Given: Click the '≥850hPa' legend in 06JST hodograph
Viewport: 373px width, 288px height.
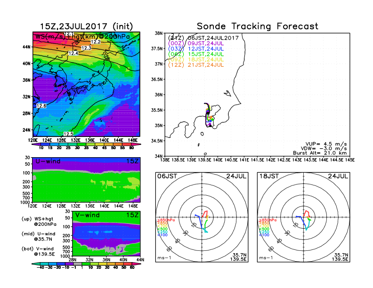Looking at the screenshot, I should [x=166, y=220].
